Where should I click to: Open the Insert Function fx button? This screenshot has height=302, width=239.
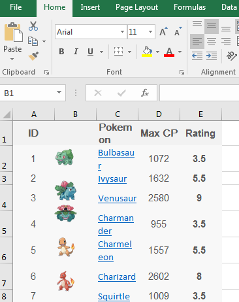click(145, 93)
